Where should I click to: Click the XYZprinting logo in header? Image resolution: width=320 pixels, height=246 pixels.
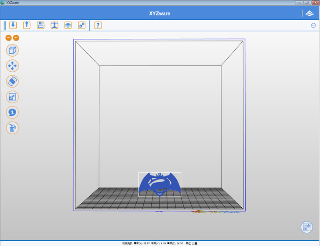pos(309,13)
